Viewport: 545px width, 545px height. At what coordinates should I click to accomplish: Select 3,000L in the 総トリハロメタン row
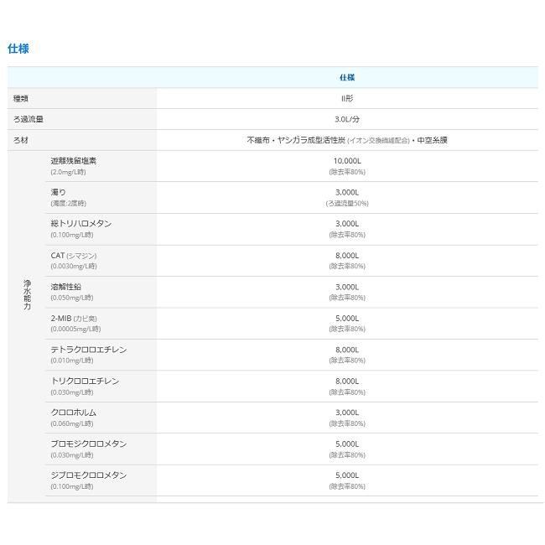[347, 224]
